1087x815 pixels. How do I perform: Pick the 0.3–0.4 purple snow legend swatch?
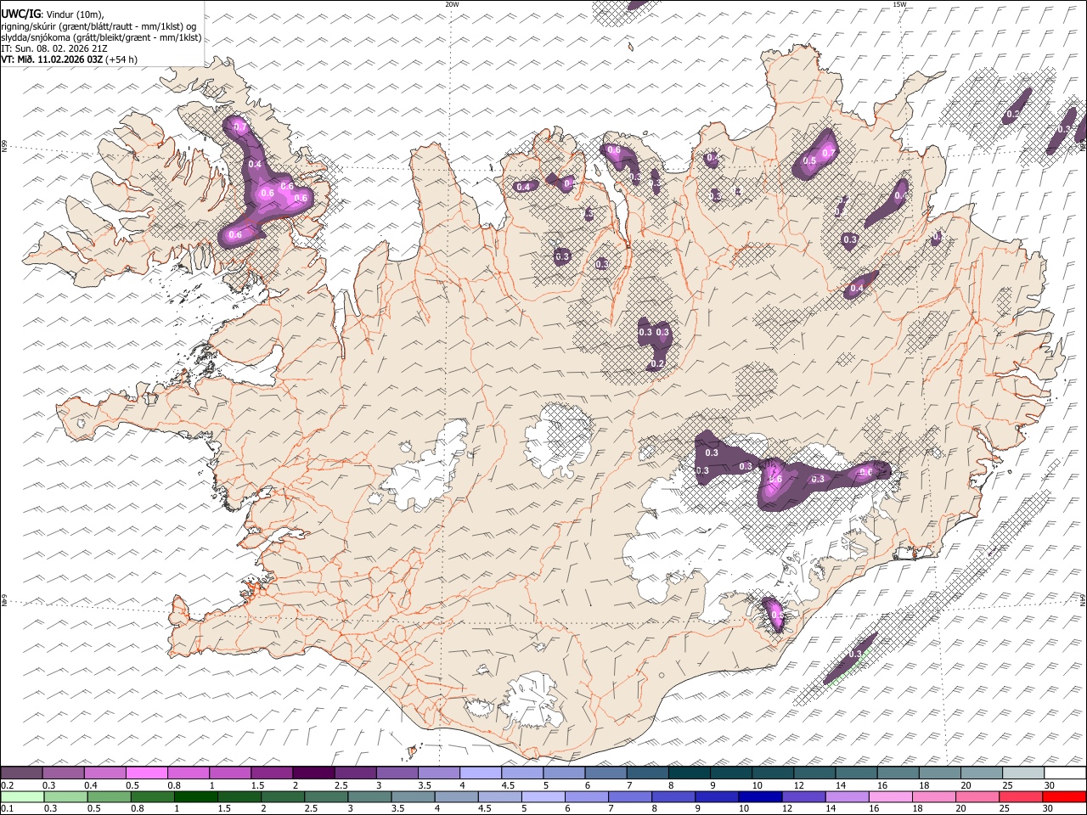pos(63,773)
